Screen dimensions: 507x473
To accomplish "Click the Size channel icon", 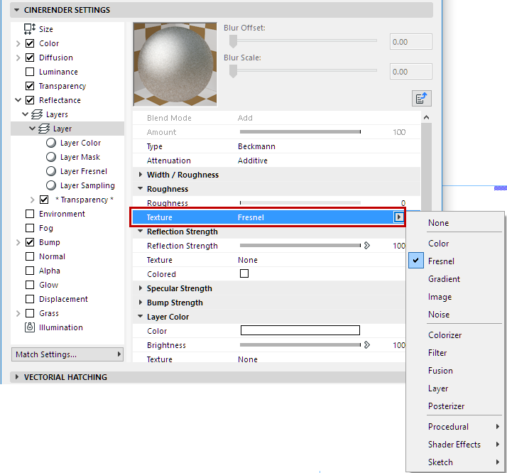I will coord(30,29).
